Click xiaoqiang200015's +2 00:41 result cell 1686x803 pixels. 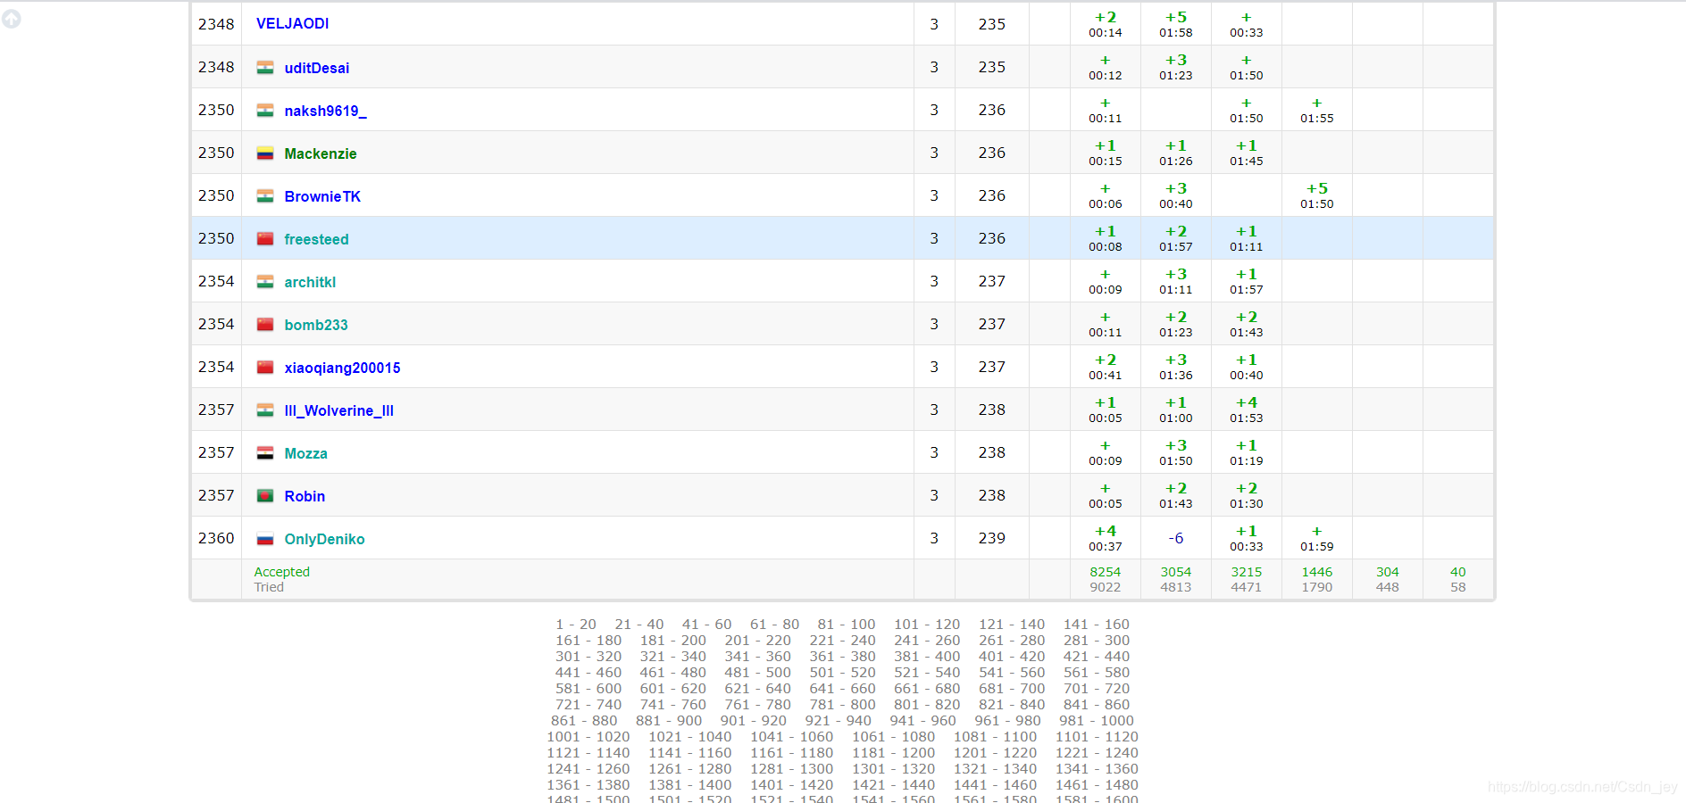pos(1106,367)
